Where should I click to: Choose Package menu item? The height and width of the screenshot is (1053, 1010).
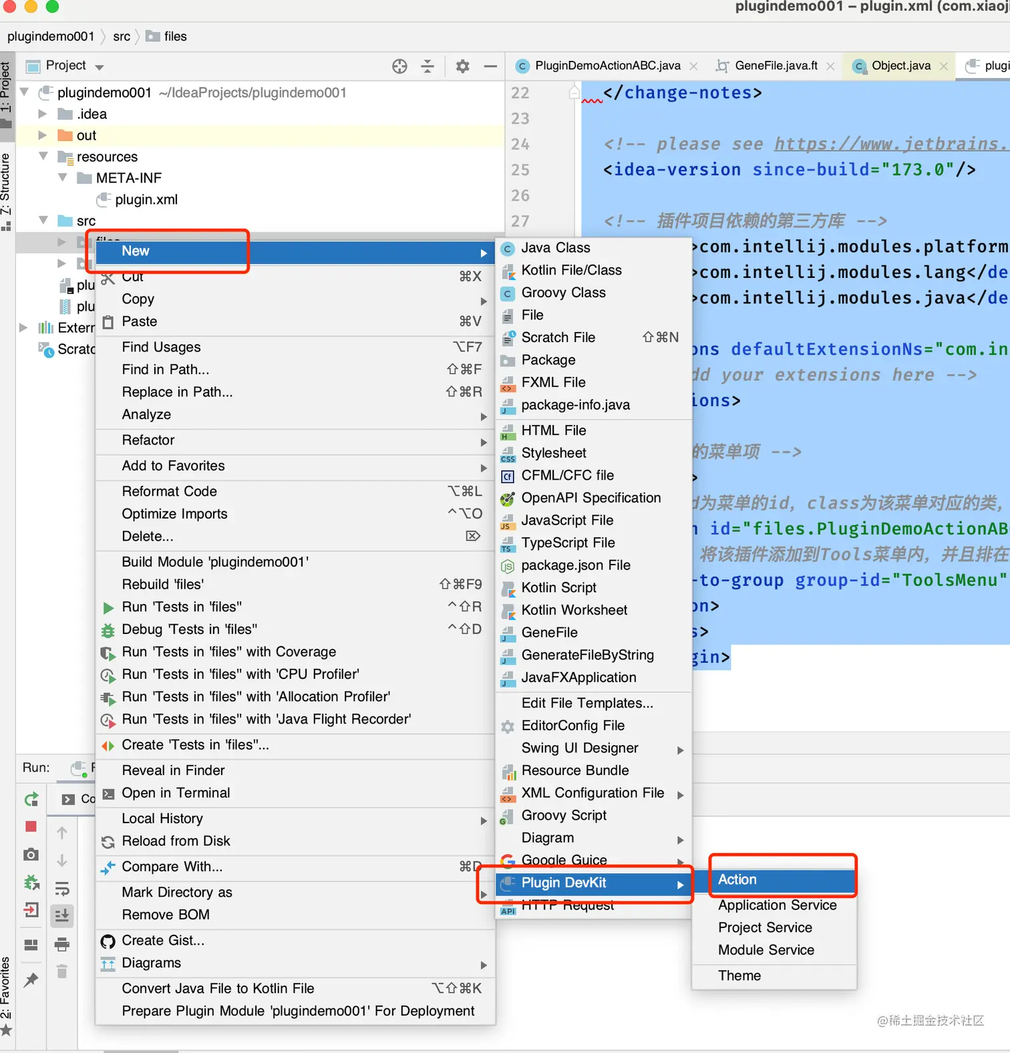point(593,360)
